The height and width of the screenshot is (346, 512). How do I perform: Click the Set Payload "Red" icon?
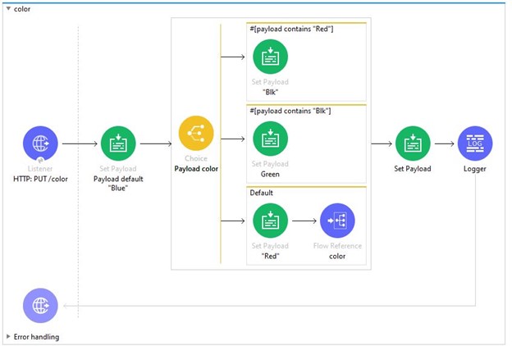[x=270, y=220]
